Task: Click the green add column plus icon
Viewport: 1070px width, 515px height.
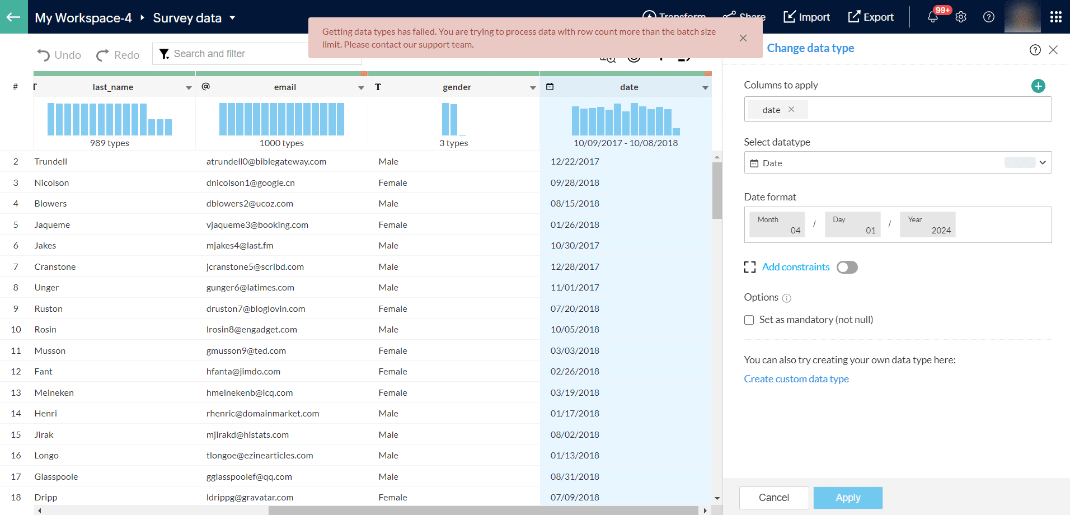Action: pyautogui.click(x=1038, y=86)
